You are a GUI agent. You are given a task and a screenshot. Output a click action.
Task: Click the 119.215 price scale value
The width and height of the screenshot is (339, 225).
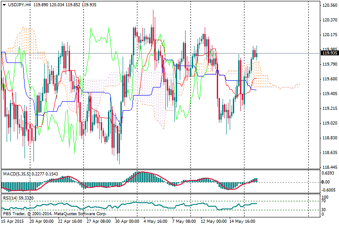[x=330, y=108]
